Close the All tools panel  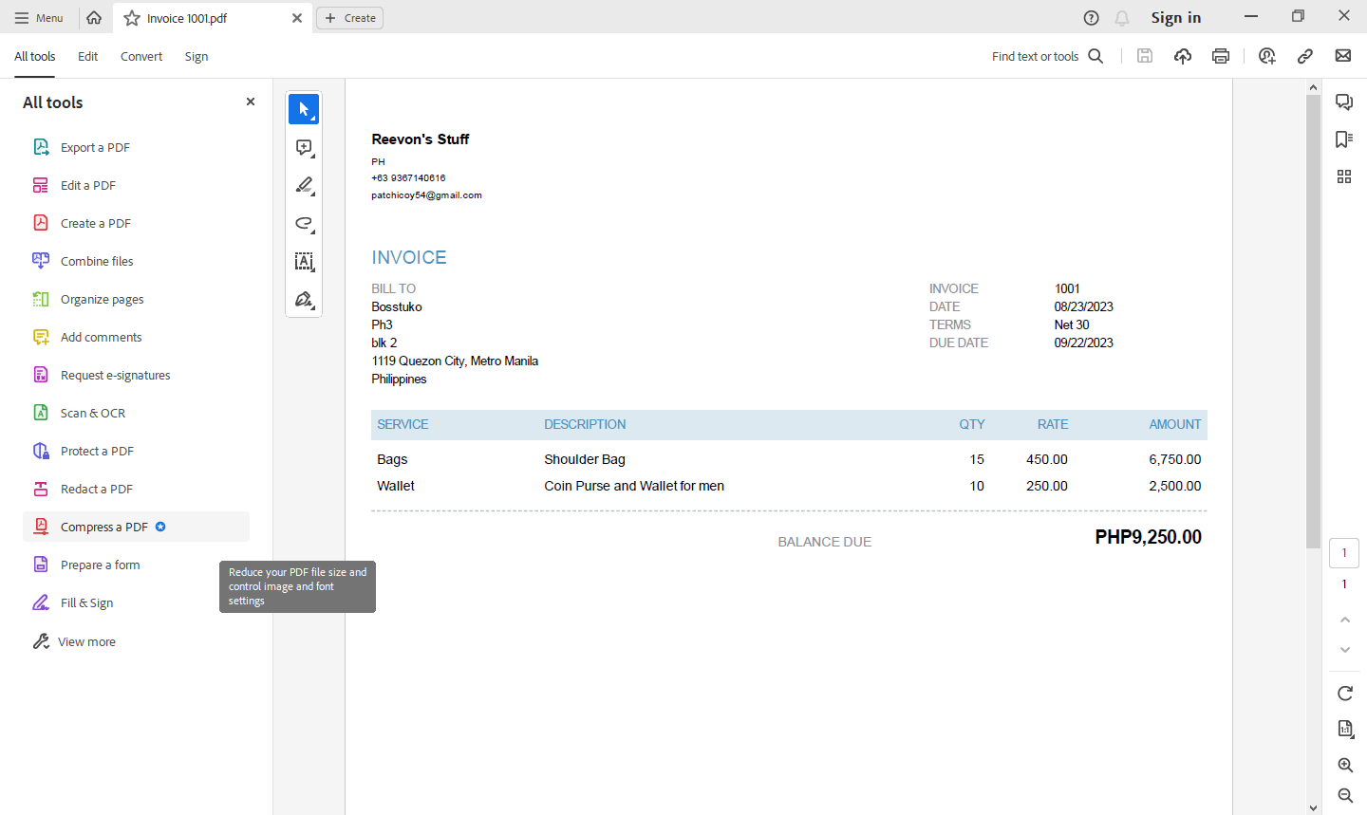pos(251,102)
